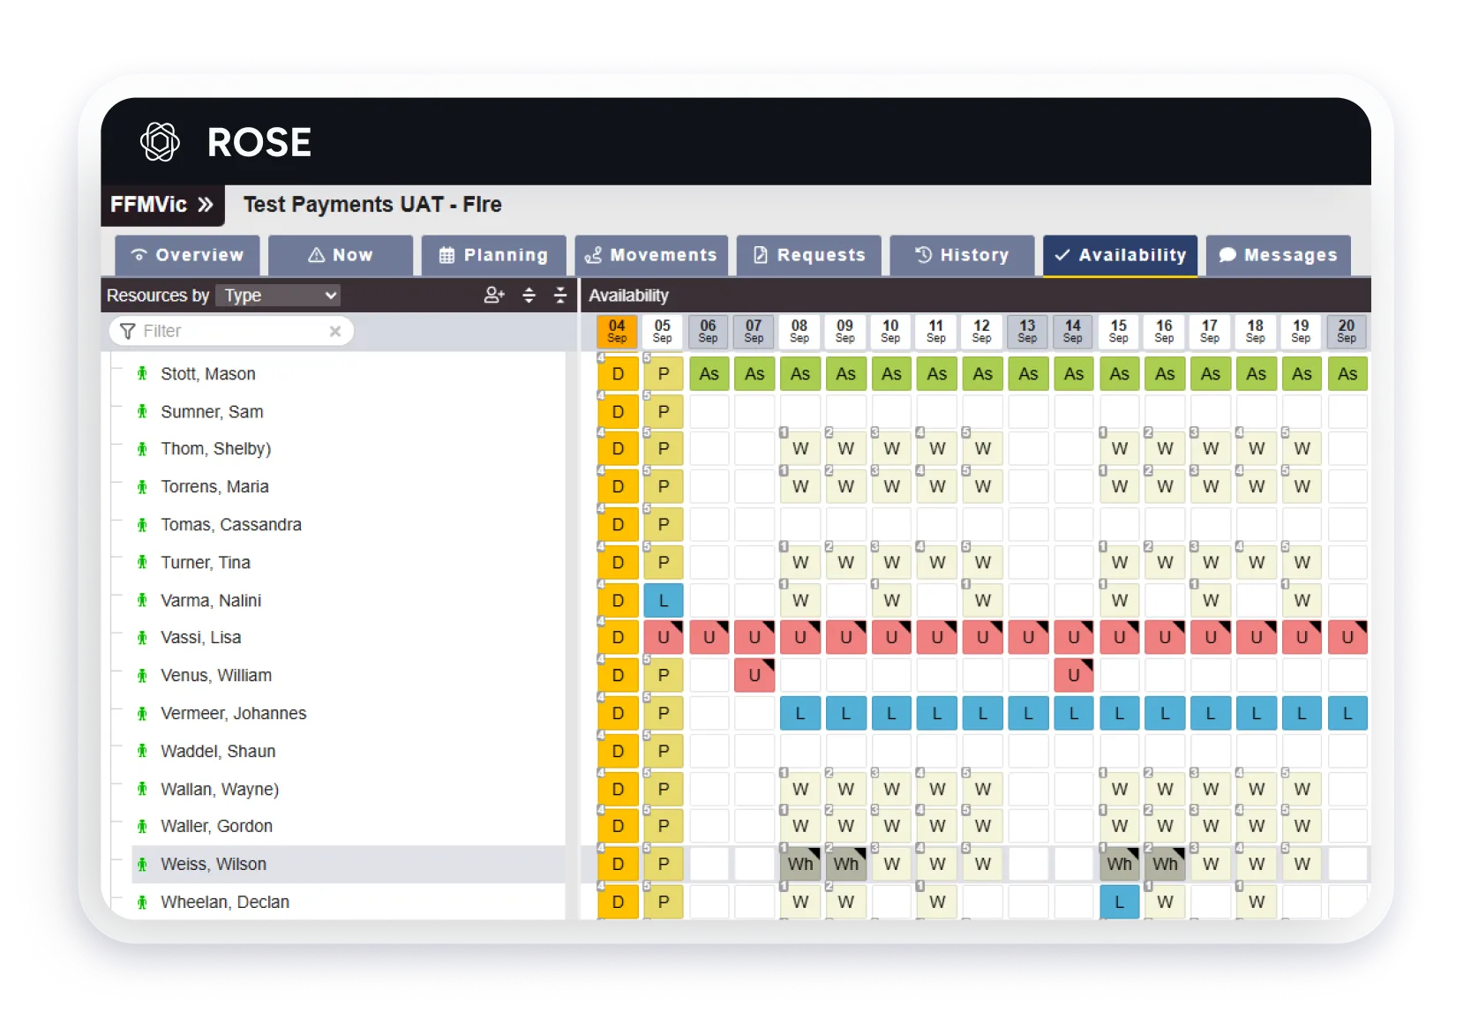Clear the filter with the X button
This screenshot has height=1020, width=1471.
(335, 331)
